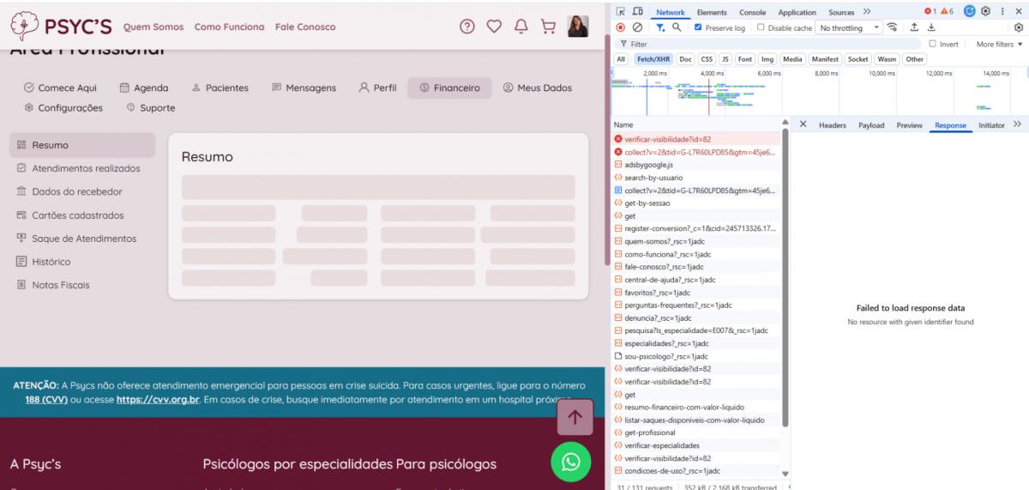Click the green WhatsApp chat button
The width and height of the screenshot is (1029, 490).
(x=570, y=462)
